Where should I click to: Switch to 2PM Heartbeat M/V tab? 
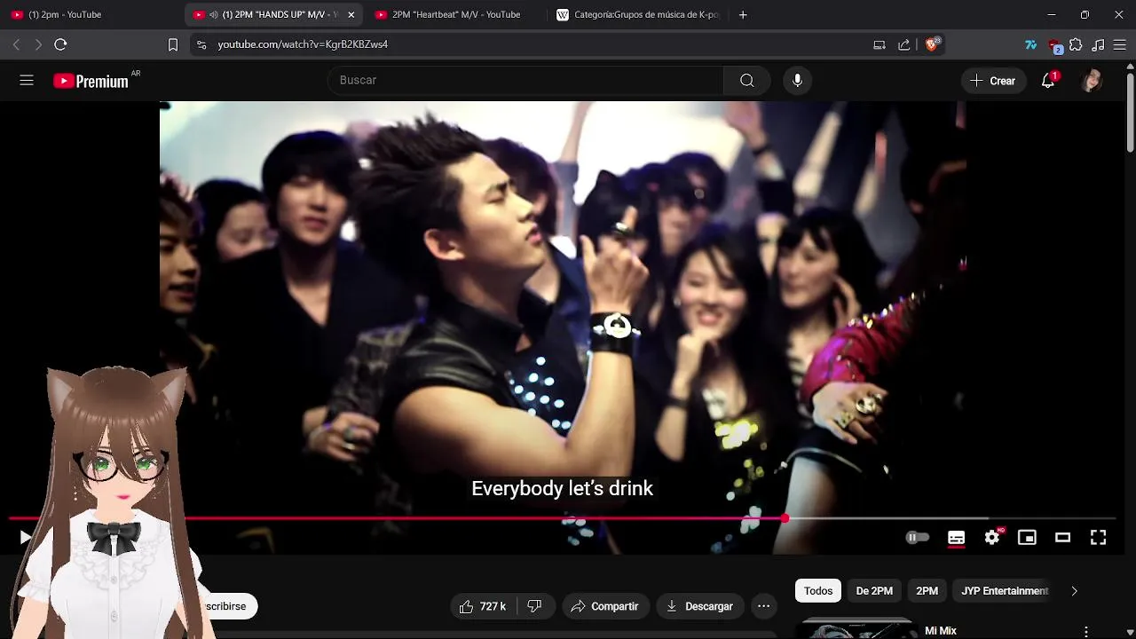point(456,14)
